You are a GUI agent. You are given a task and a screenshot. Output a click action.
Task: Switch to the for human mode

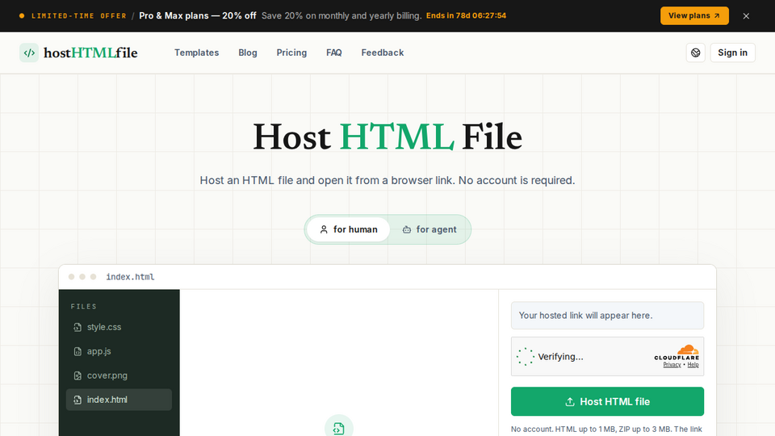[x=349, y=229]
